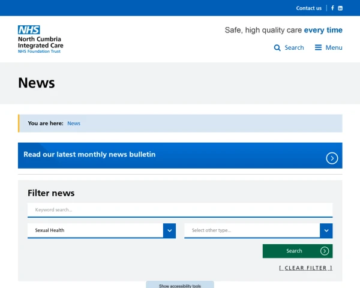Expand the Select other type dropdown arrow

326,230
